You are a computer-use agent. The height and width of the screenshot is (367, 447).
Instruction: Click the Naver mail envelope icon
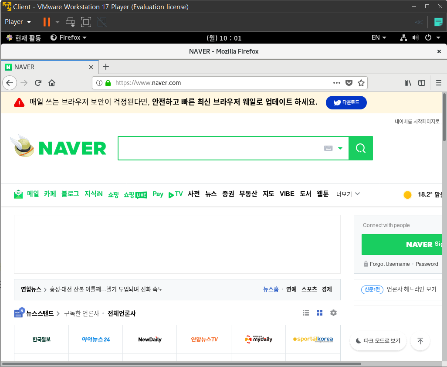[x=19, y=194]
